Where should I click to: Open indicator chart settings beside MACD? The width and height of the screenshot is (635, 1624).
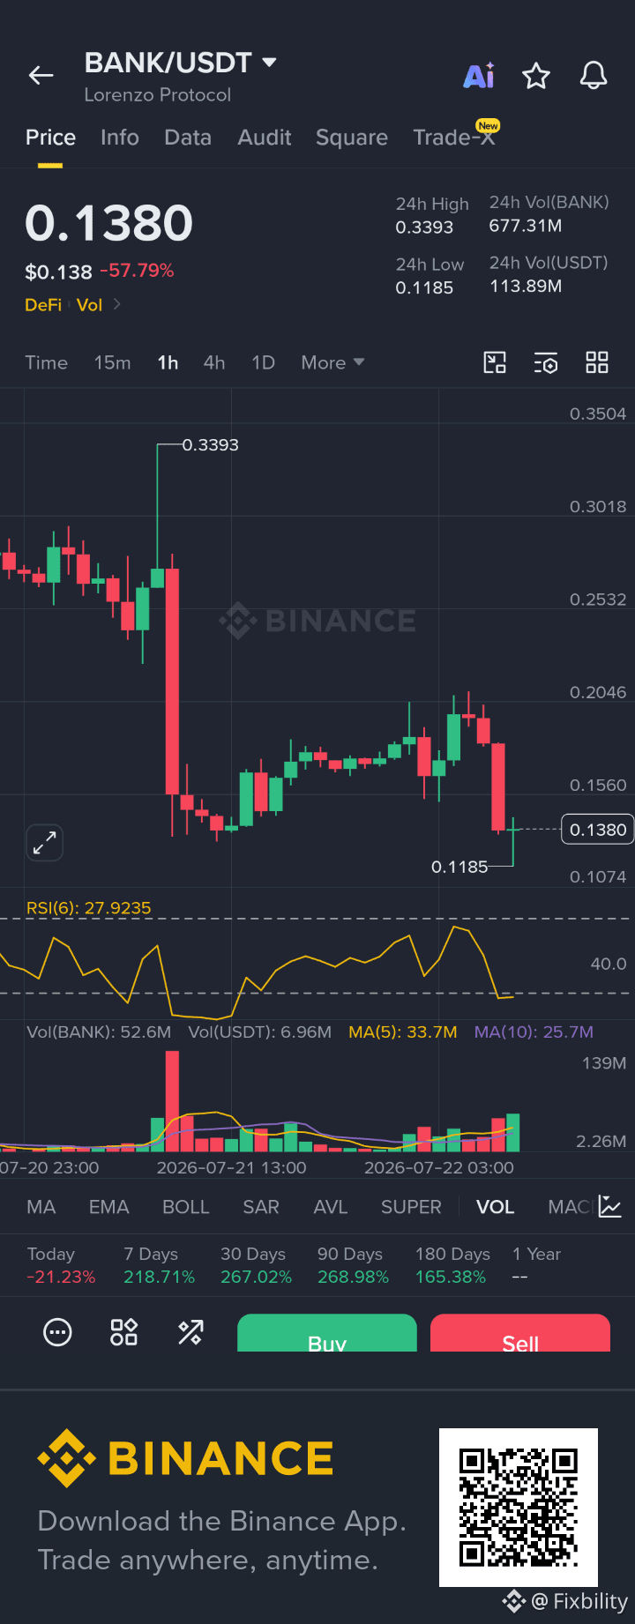click(610, 1206)
